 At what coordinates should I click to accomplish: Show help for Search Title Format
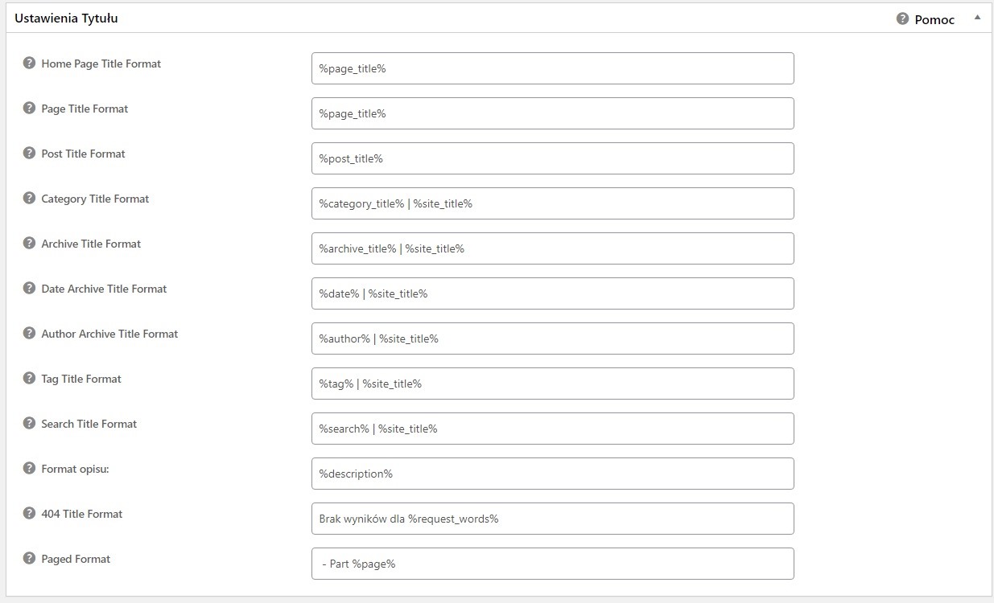(x=29, y=424)
